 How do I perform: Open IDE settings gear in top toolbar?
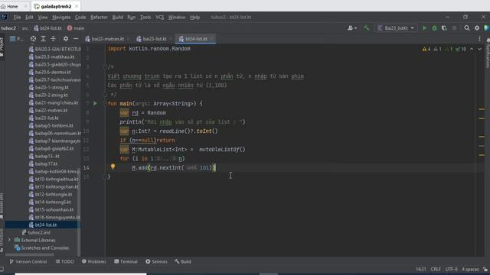(477, 28)
